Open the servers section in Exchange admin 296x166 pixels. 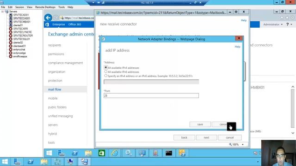(x=53, y=125)
